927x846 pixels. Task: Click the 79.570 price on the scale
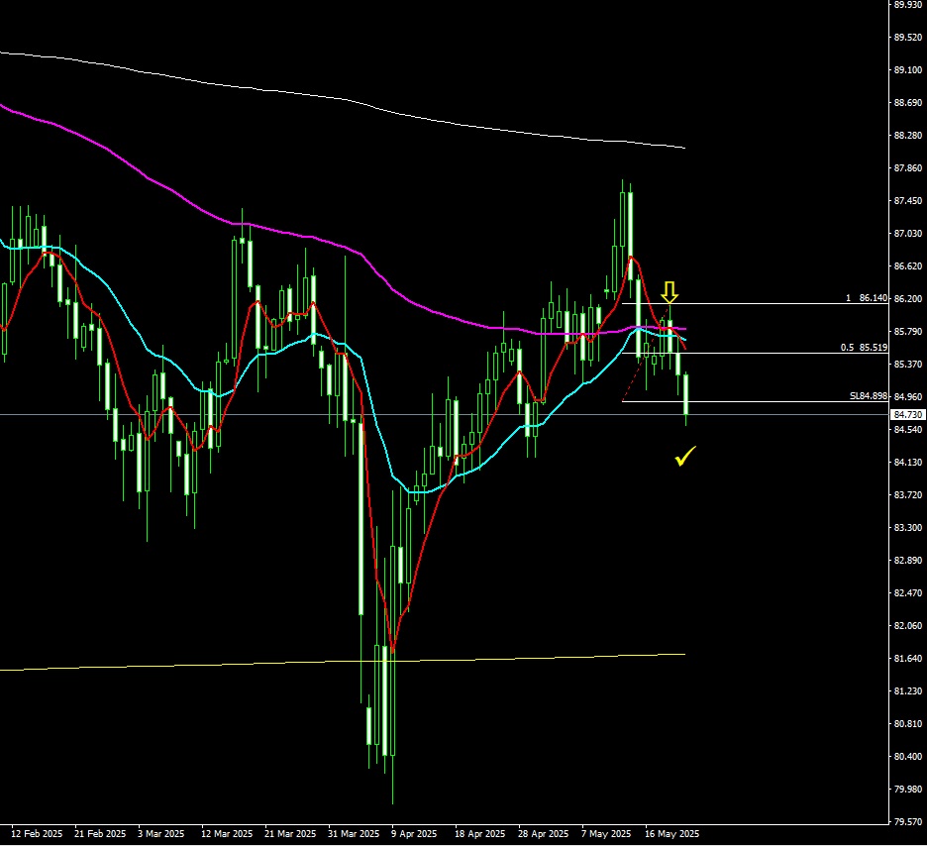click(x=907, y=822)
